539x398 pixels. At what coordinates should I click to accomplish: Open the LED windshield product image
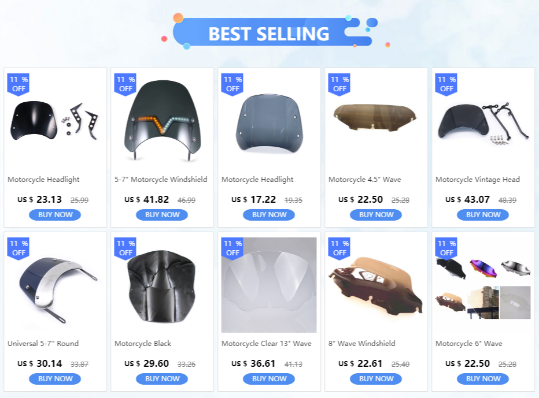pyautogui.click(x=162, y=121)
